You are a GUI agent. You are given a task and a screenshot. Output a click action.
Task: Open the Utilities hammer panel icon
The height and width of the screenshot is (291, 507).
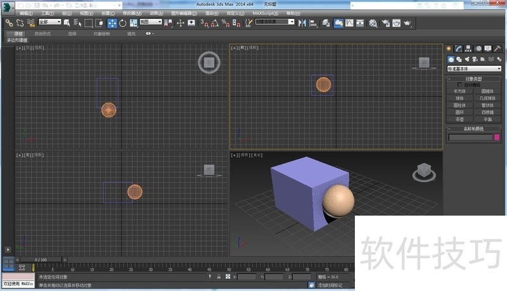coord(497,48)
